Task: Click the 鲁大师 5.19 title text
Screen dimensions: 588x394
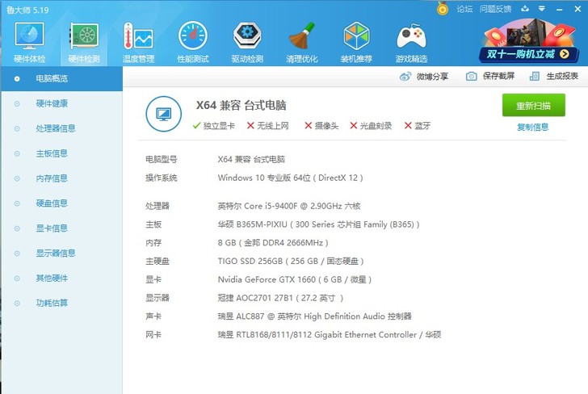Action: click(x=27, y=10)
